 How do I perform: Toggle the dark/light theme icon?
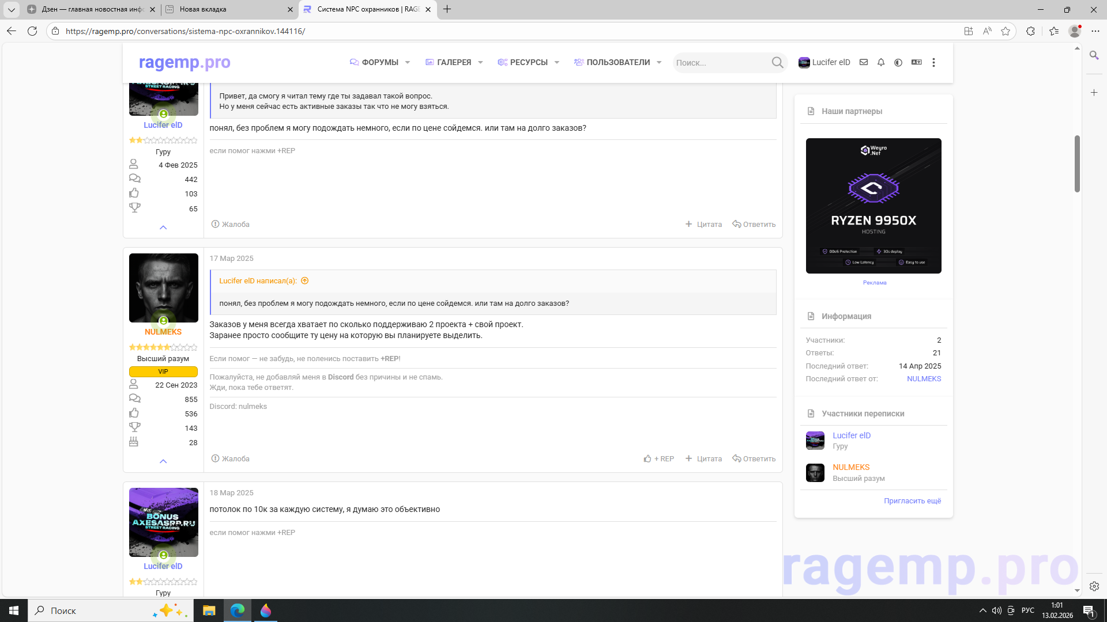[898, 62]
